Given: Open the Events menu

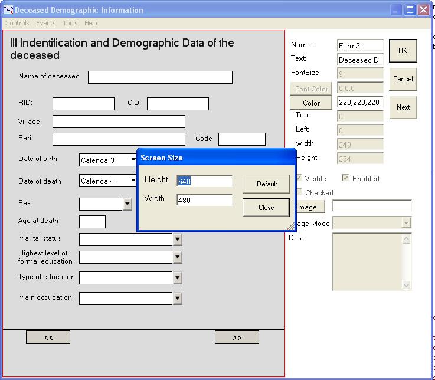Looking at the screenshot, I should 46,23.
